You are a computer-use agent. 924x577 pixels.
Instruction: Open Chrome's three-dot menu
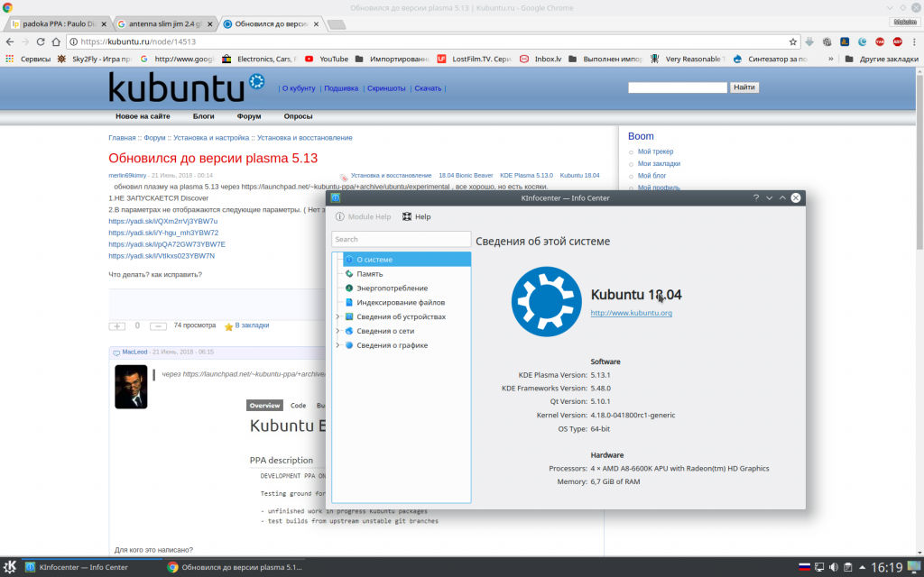tap(915, 41)
